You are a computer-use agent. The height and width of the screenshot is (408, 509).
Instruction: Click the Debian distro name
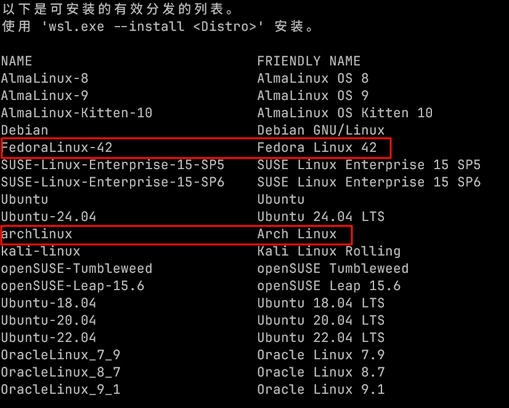(25, 130)
